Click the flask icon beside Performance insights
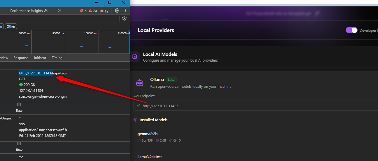This screenshot has width=378, height=161. 46,11
